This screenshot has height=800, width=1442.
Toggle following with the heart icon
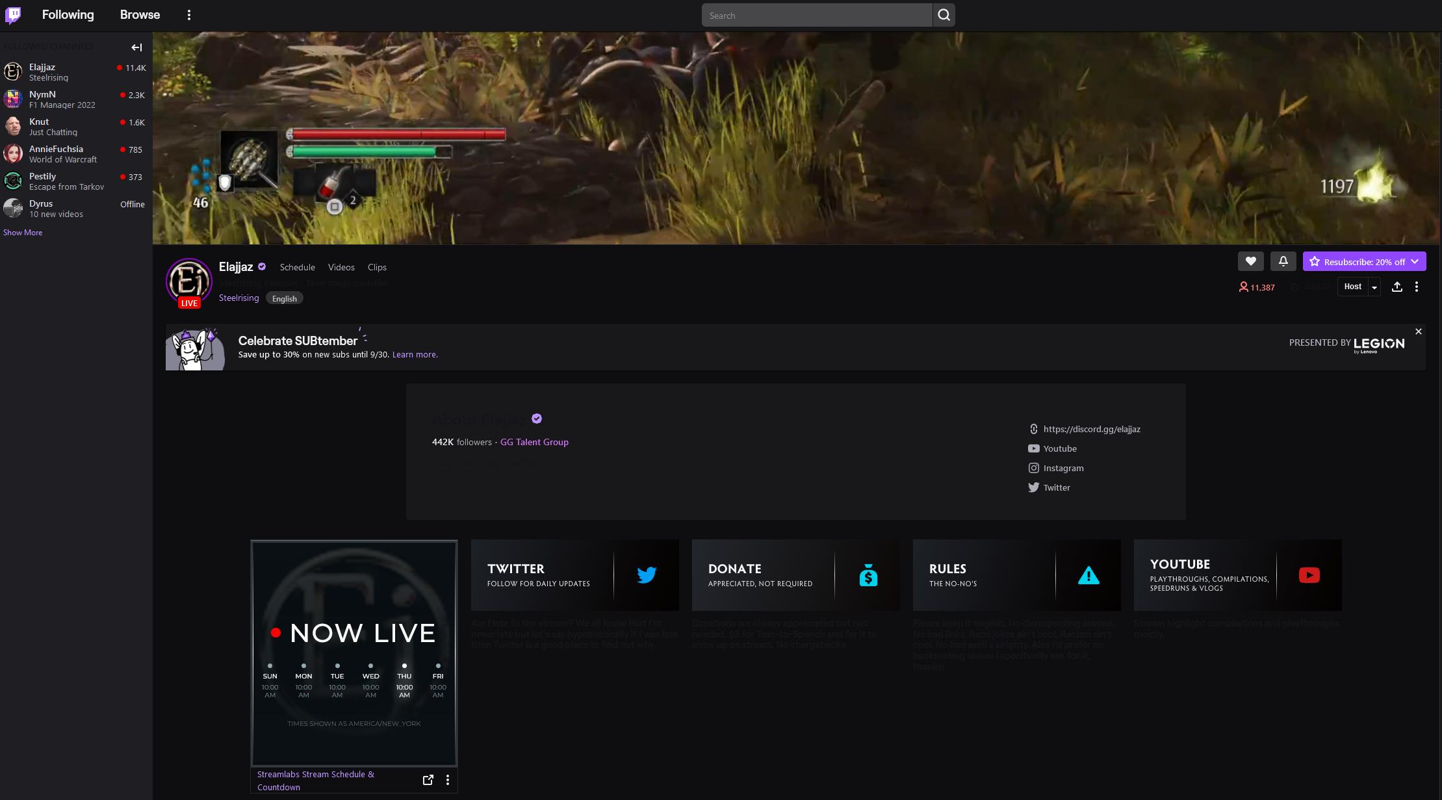[1250, 261]
